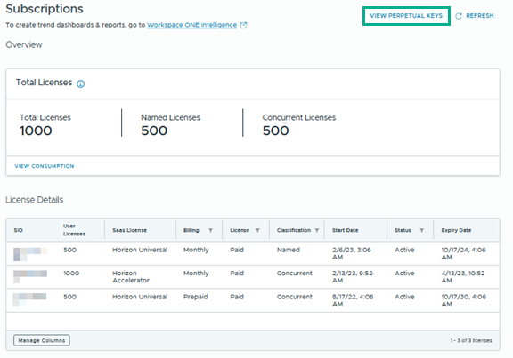513x358 pixels.
Task: Select the Prepaid billing cell
Action: tap(195, 297)
